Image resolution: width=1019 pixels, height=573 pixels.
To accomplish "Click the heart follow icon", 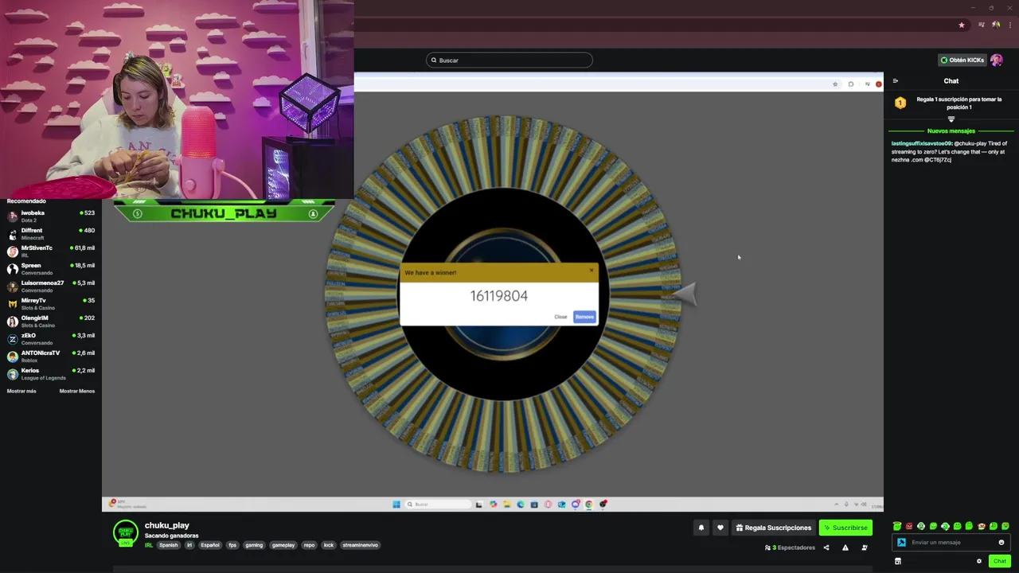I will point(720,528).
